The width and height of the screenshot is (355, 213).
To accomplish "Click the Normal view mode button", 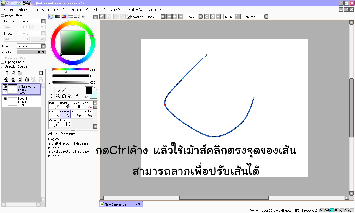I will click(229, 17).
